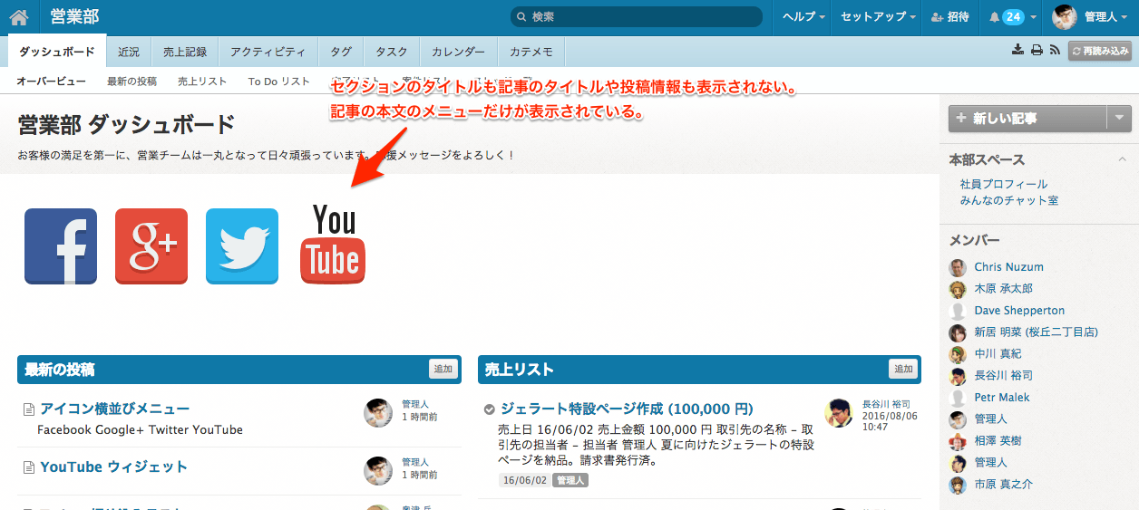The height and width of the screenshot is (510, 1139).
Task: Open the カテメモ tab
Action: pyautogui.click(x=531, y=52)
